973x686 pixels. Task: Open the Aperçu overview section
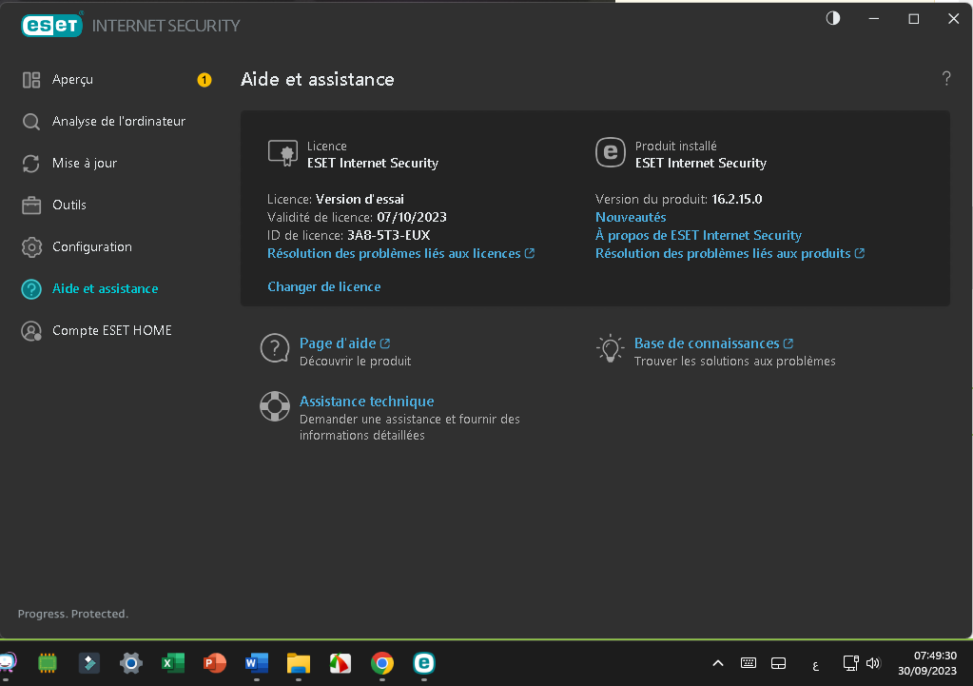[72, 80]
